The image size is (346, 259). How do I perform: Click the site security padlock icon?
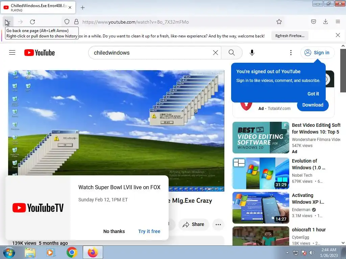(76, 22)
